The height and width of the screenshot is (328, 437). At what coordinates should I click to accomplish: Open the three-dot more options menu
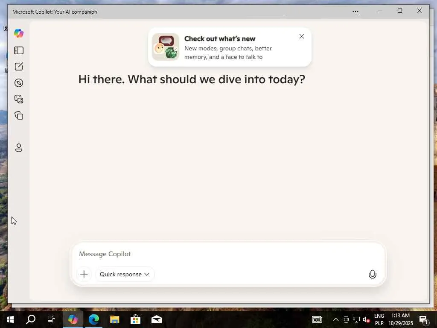[355, 12]
